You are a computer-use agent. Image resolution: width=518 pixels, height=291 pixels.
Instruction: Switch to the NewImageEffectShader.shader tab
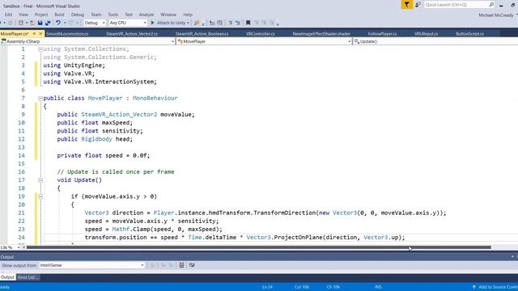coord(321,34)
